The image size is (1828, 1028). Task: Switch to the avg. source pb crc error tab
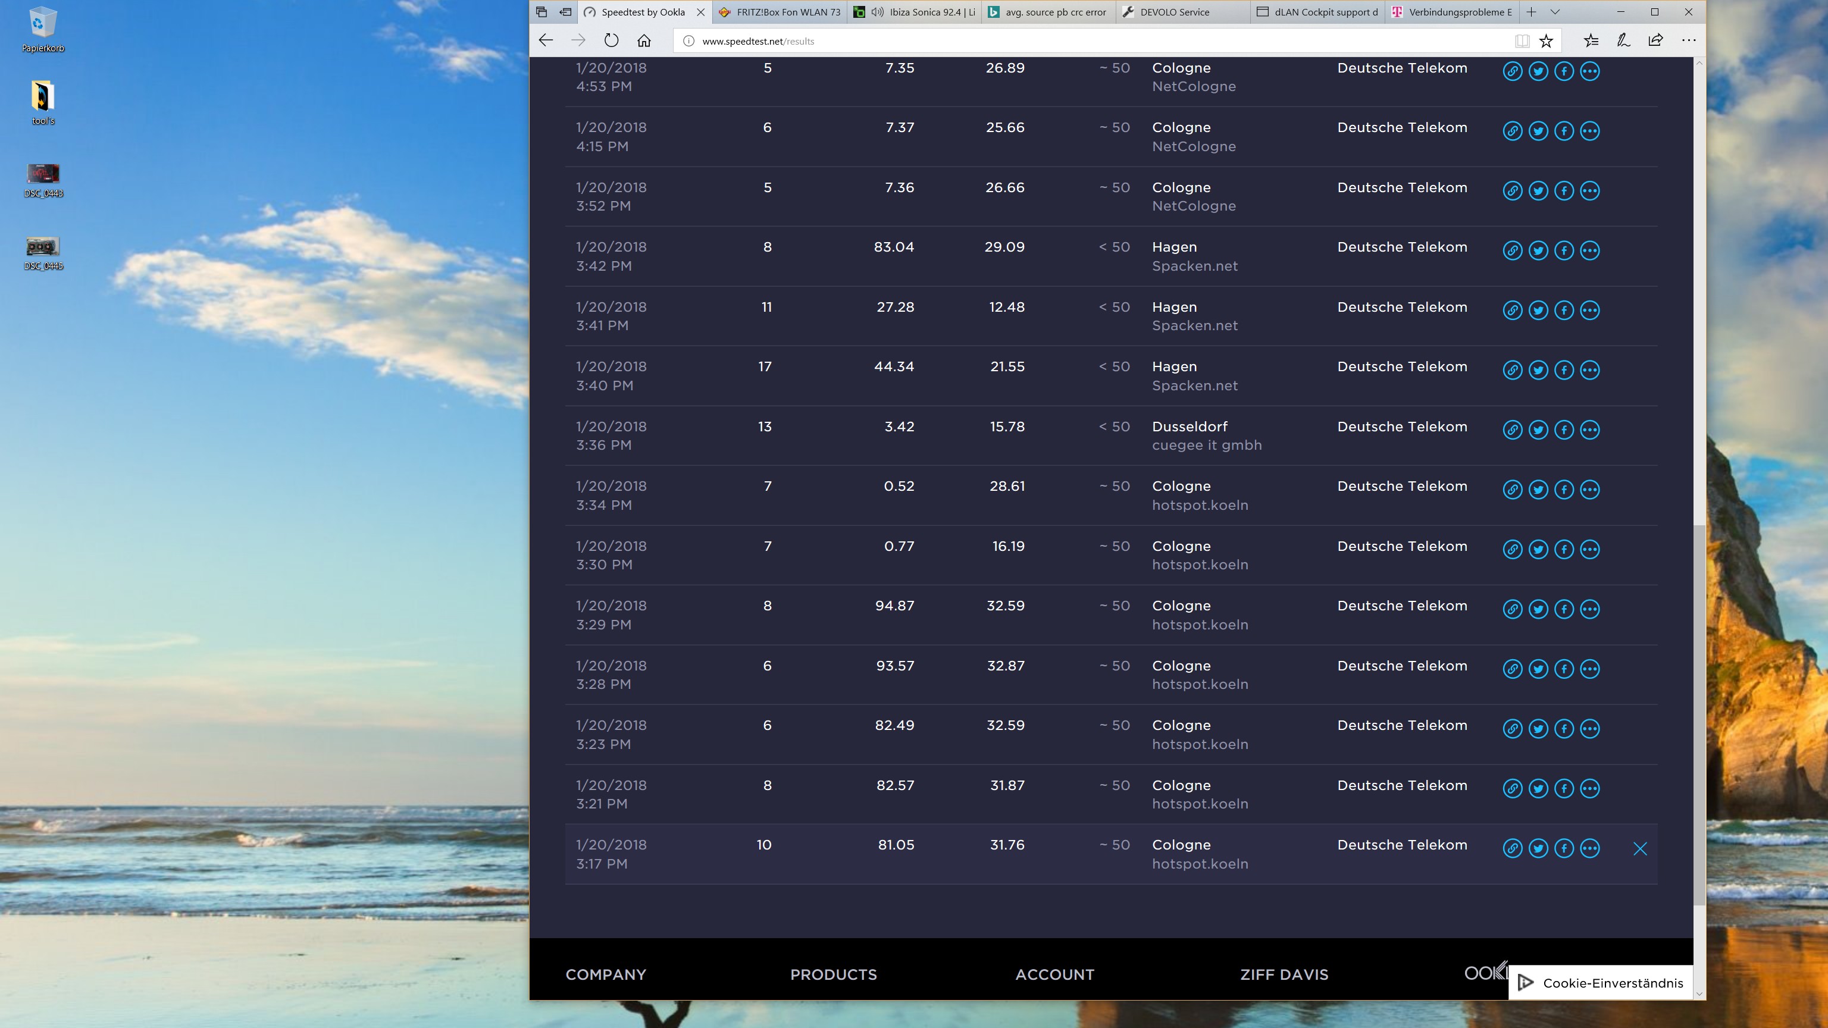point(1048,12)
